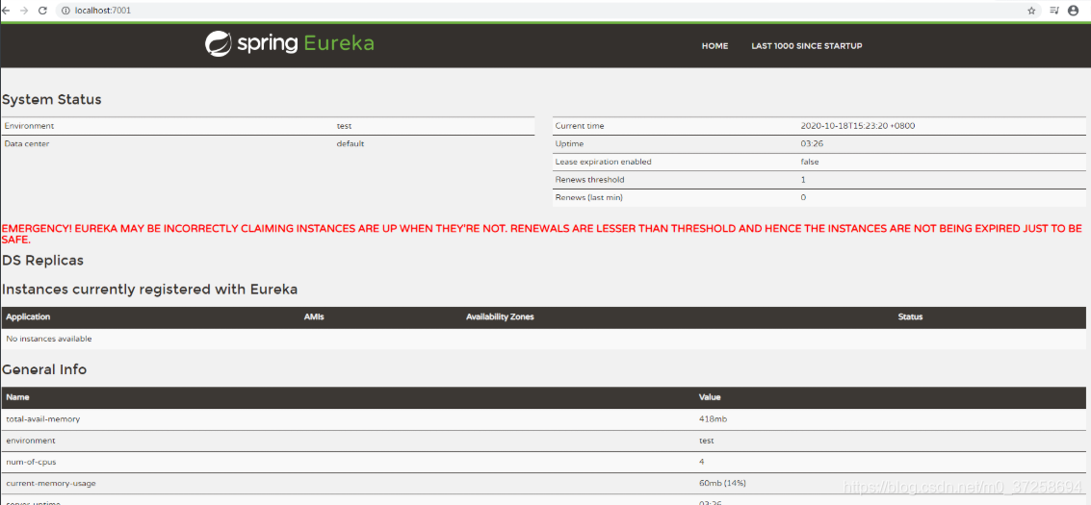
Task: Open LAST 1000 SINCE STARTUP link
Action: click(x=806, y=46)
